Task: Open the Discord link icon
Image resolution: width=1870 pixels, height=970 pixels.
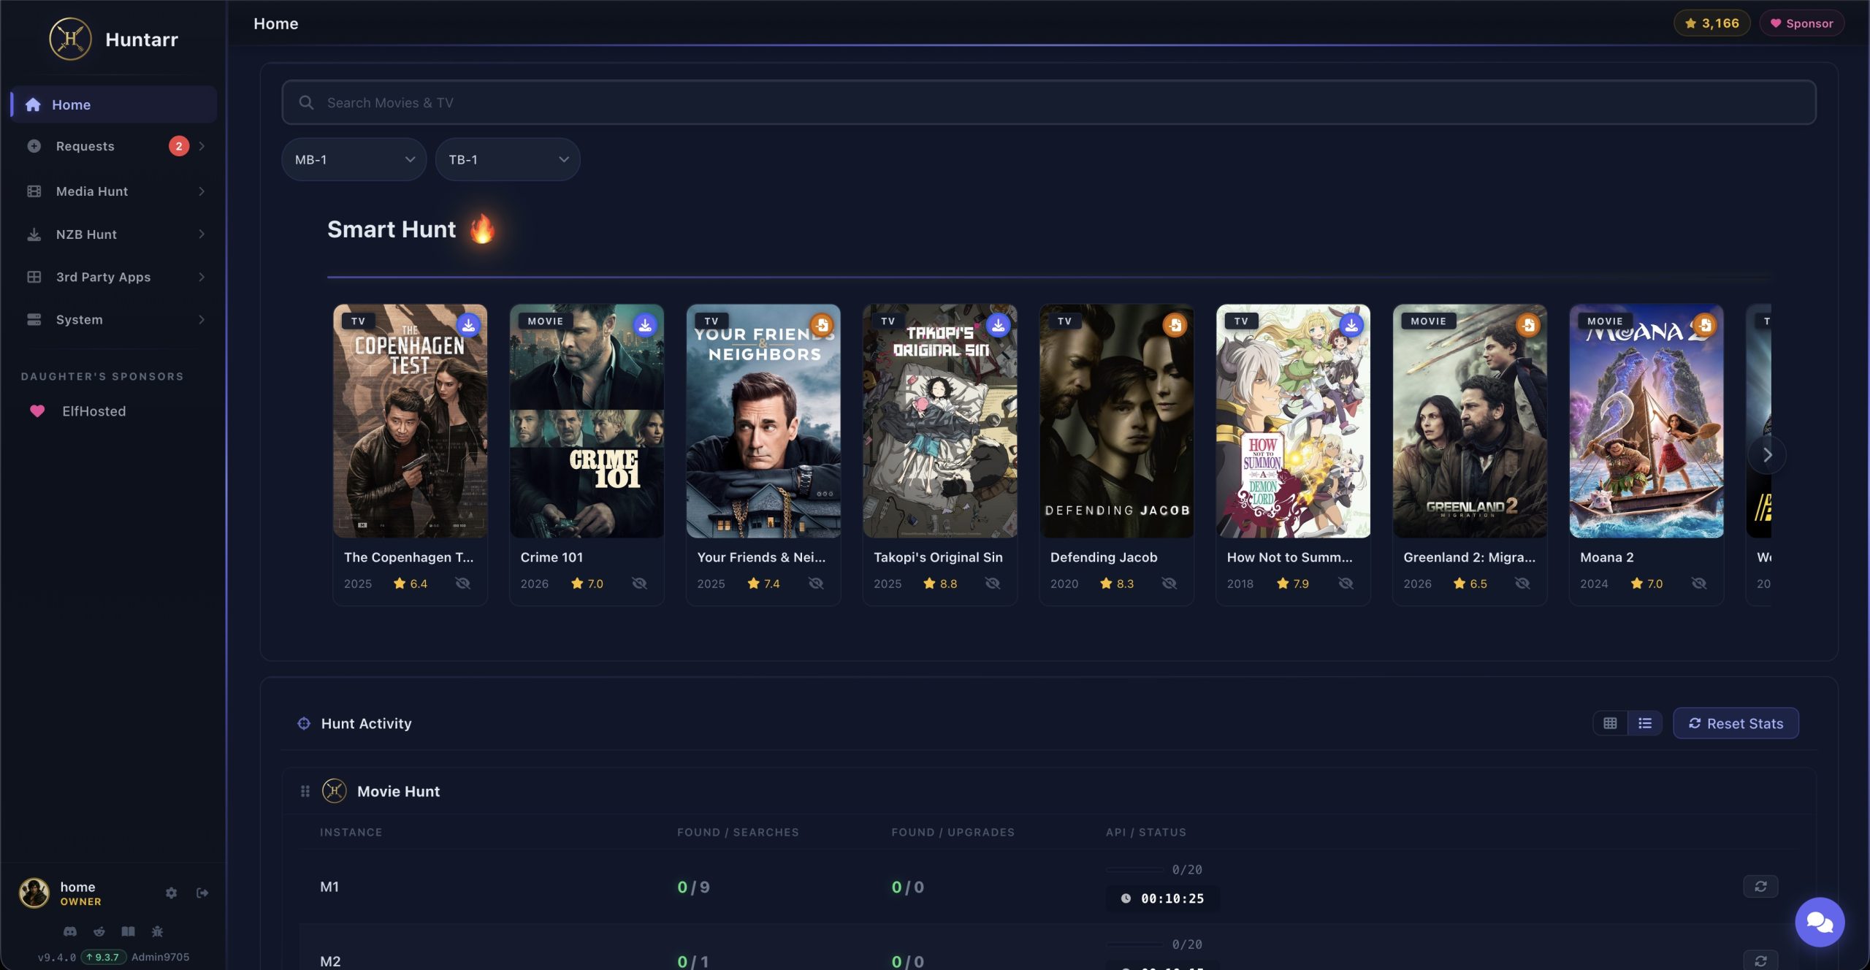Action: pos(70,931)
